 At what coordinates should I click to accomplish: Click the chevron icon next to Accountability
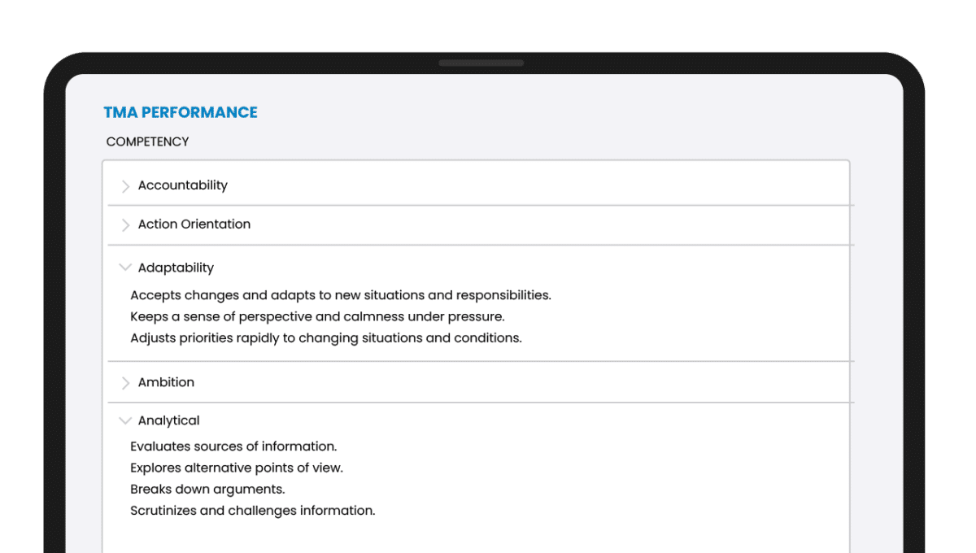(x=126, y=185)
